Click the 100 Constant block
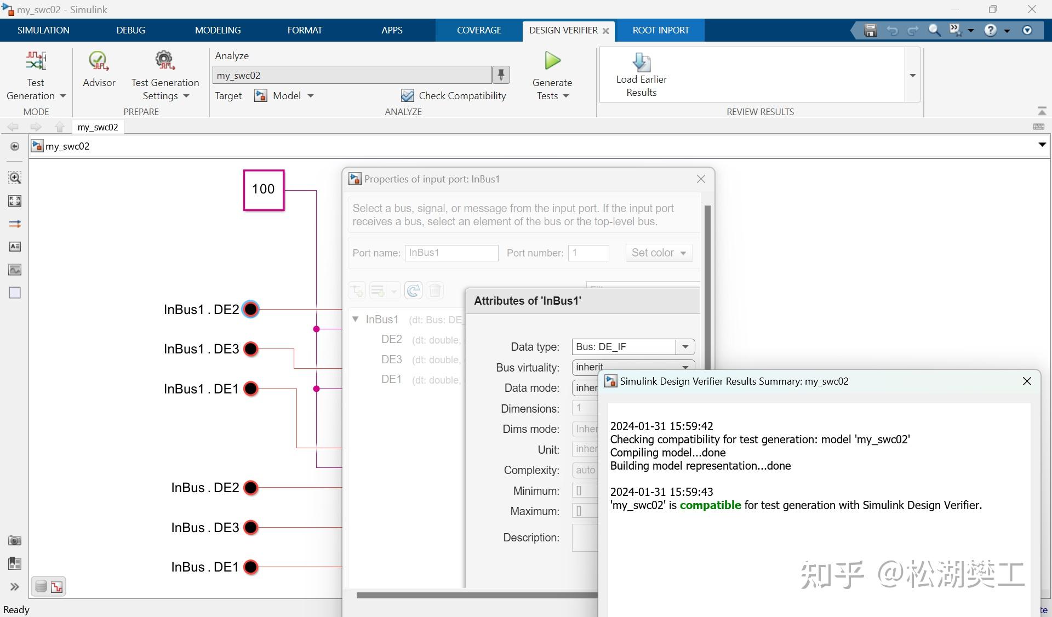Viewport: 1052px width, 617px height. tap(264, 190)
